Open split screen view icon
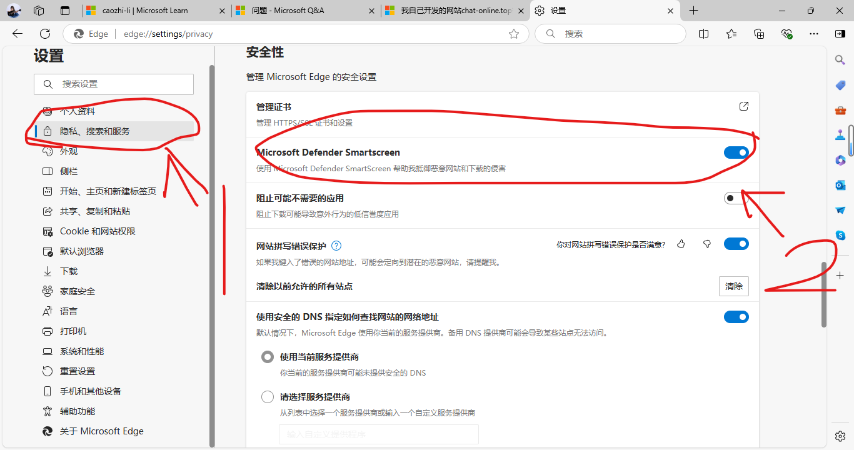The width and height of the screenshot is (854, 450). point(703,34)
